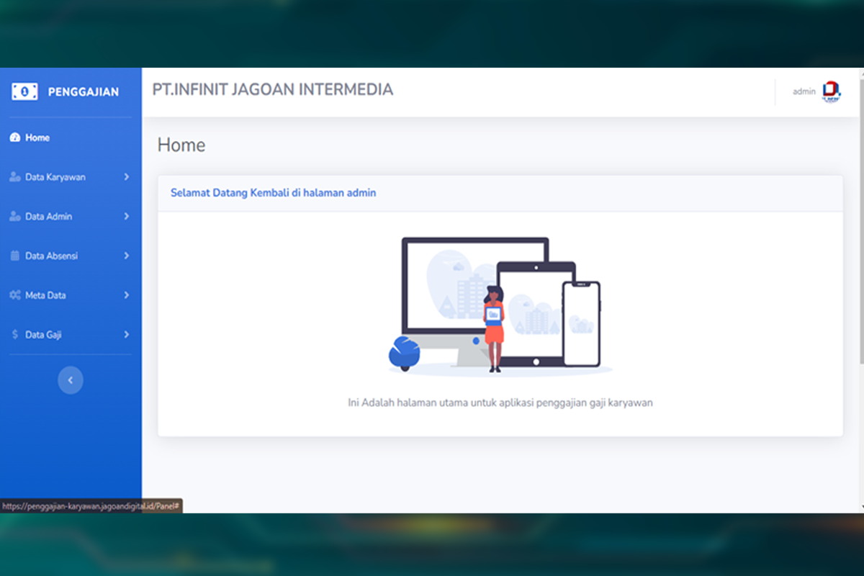864x576 pixels.
Task: Click the admin username text
Action: pos(804,91)
